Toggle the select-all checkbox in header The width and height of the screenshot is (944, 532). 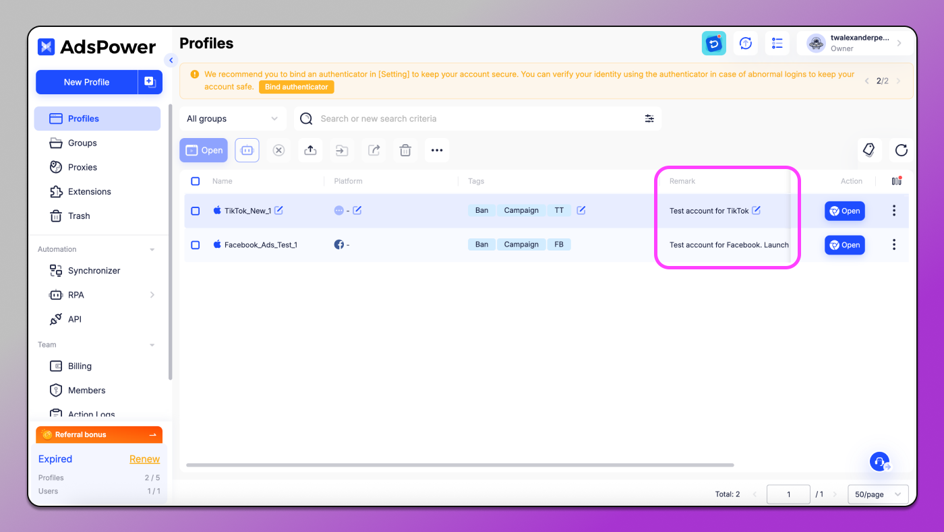coord(196,181)
